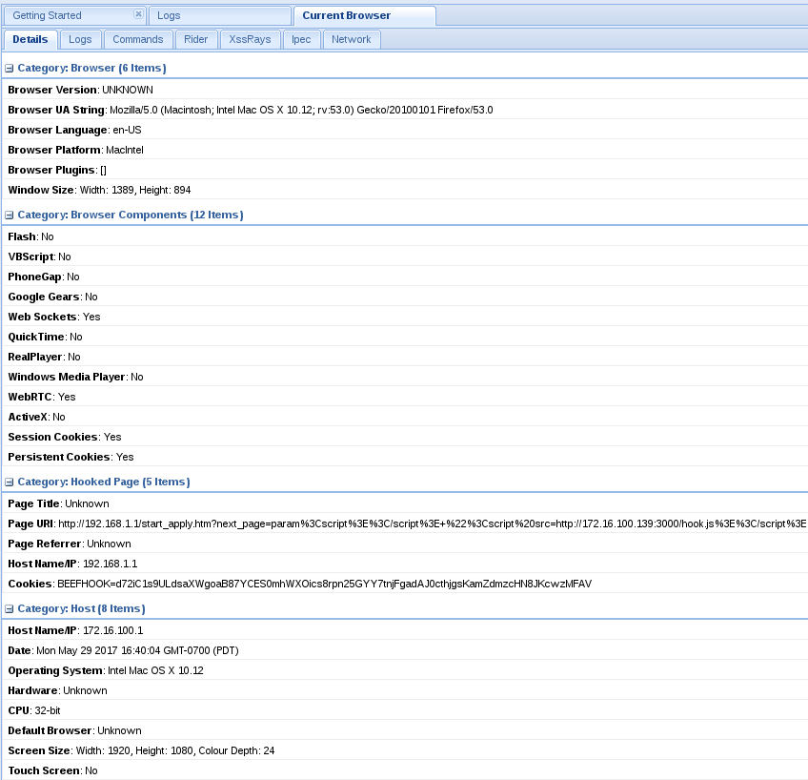Select the Touch Screen: No row
The width and height of the screenshot is (808, 780).
coord(405,770)
